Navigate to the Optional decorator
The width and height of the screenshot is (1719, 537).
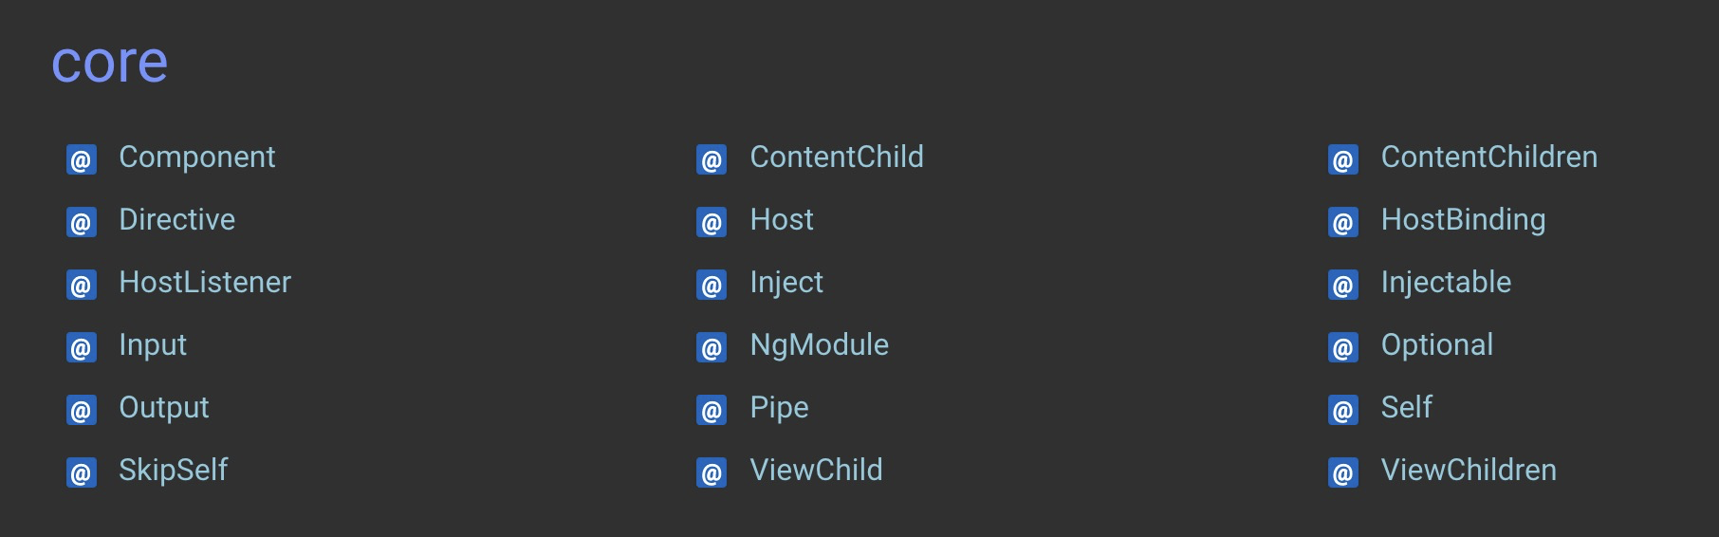1436,344
